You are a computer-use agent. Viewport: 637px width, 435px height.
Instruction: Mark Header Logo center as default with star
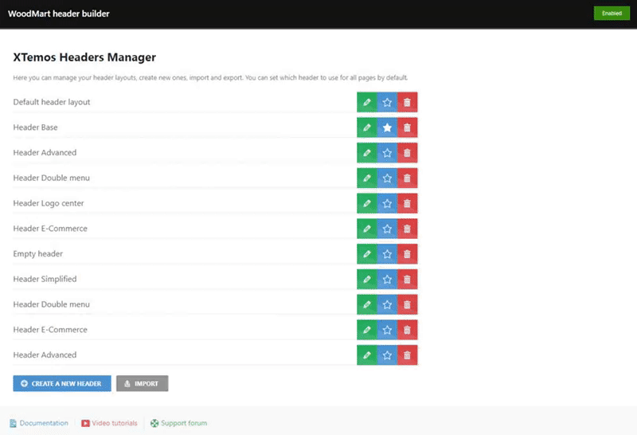click(x=387, y=203)
